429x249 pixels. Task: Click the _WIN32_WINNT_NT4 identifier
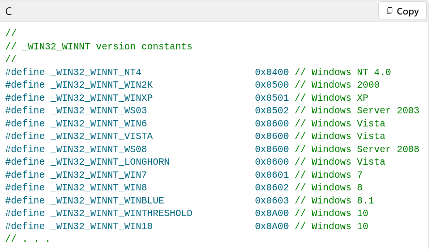(96, 72)
